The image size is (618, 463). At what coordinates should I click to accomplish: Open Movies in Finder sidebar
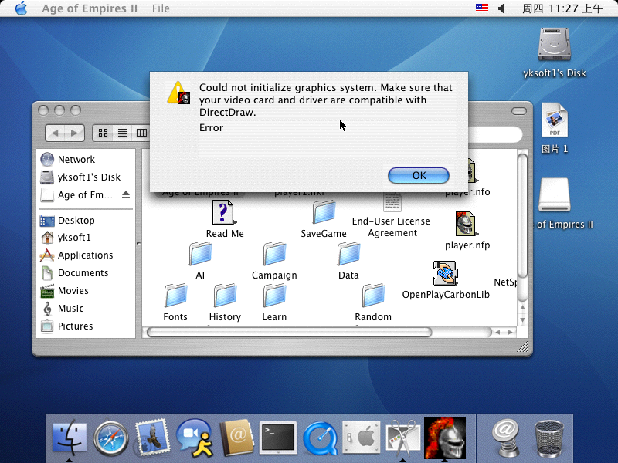tap(64, 291)
